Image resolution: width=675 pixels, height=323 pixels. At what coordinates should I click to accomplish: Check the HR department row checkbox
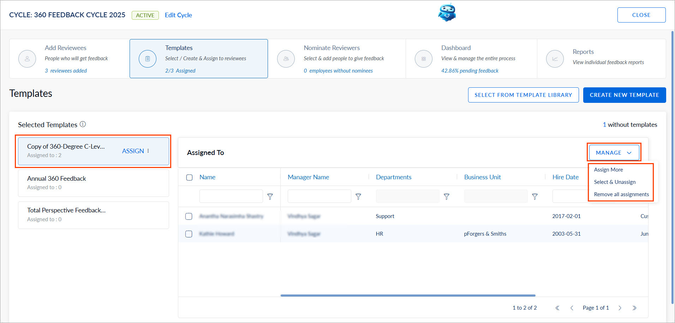[x=189, y=234]
